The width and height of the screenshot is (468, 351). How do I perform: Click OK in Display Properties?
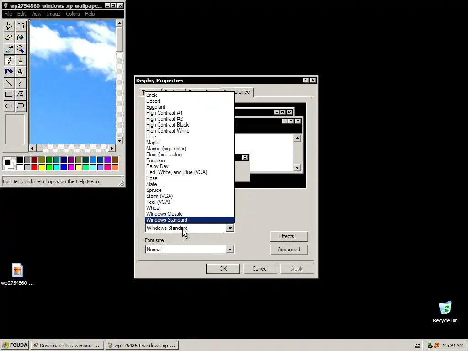click(x=223, y=269)
